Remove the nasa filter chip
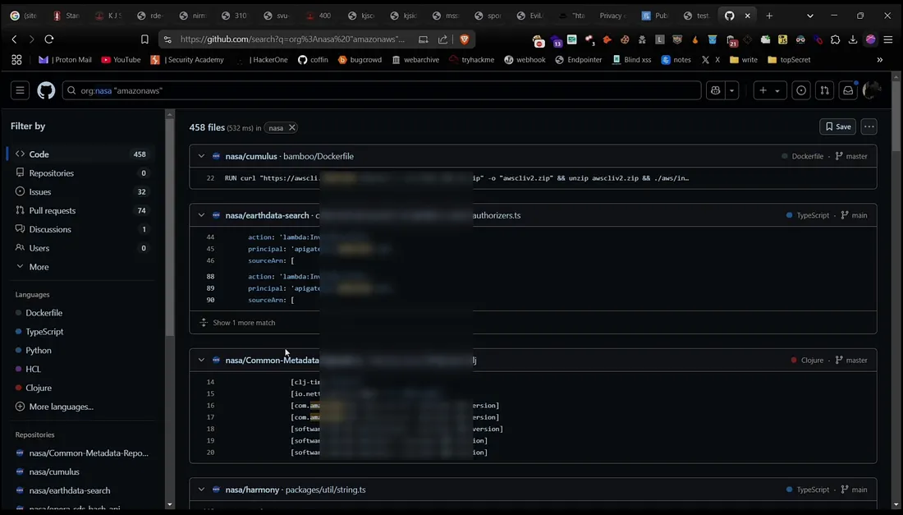The width and height of the screenshot is (903, 515). click(x=292, y=128)
